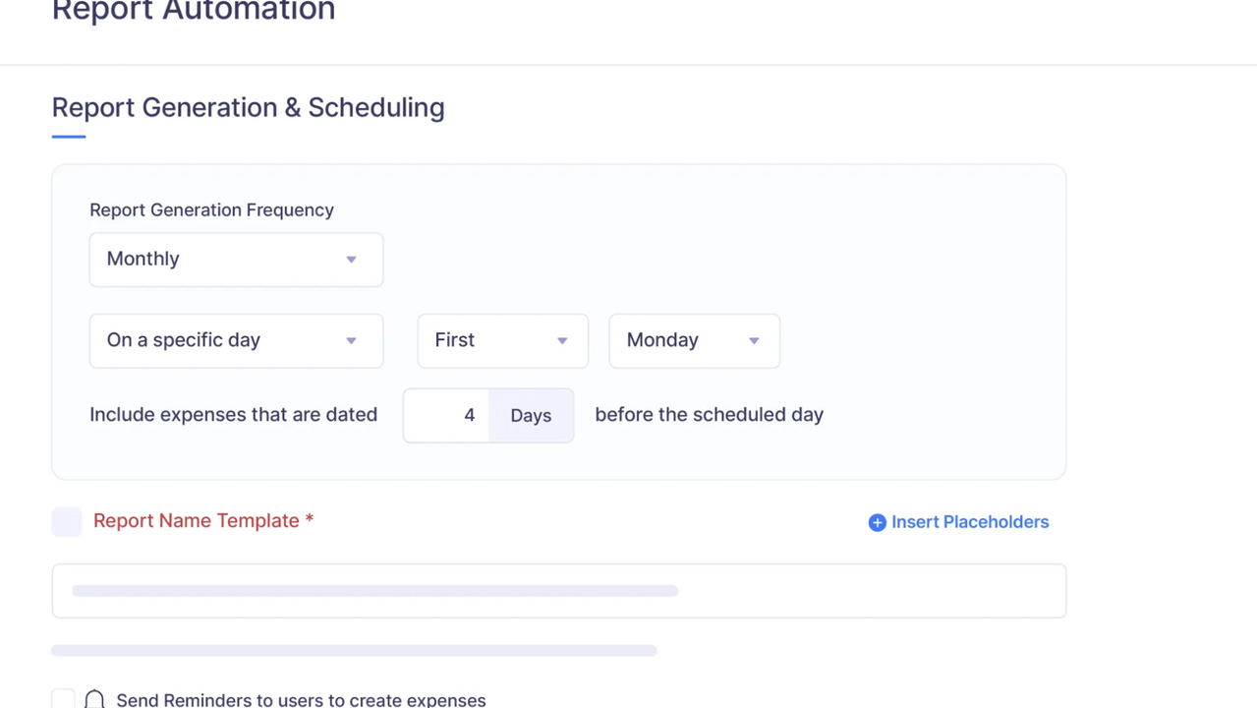Image resolution: width=1257 pixels, height=708 pixels.
Task: Click the Send Reminders to users label
Action: 301,700
